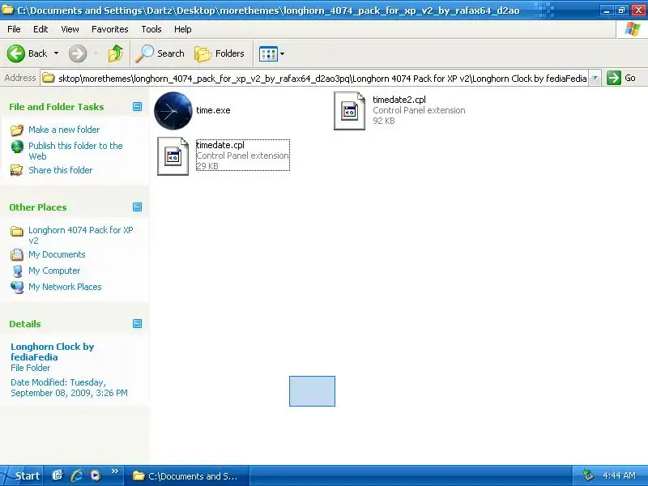
Task: Open the Edit menu
Action: click(40, 29)
